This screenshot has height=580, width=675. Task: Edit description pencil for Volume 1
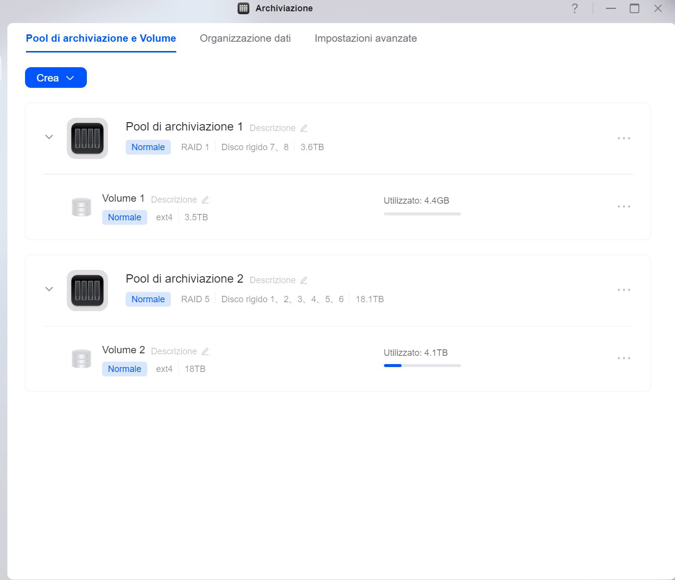(x=205, y=200)
